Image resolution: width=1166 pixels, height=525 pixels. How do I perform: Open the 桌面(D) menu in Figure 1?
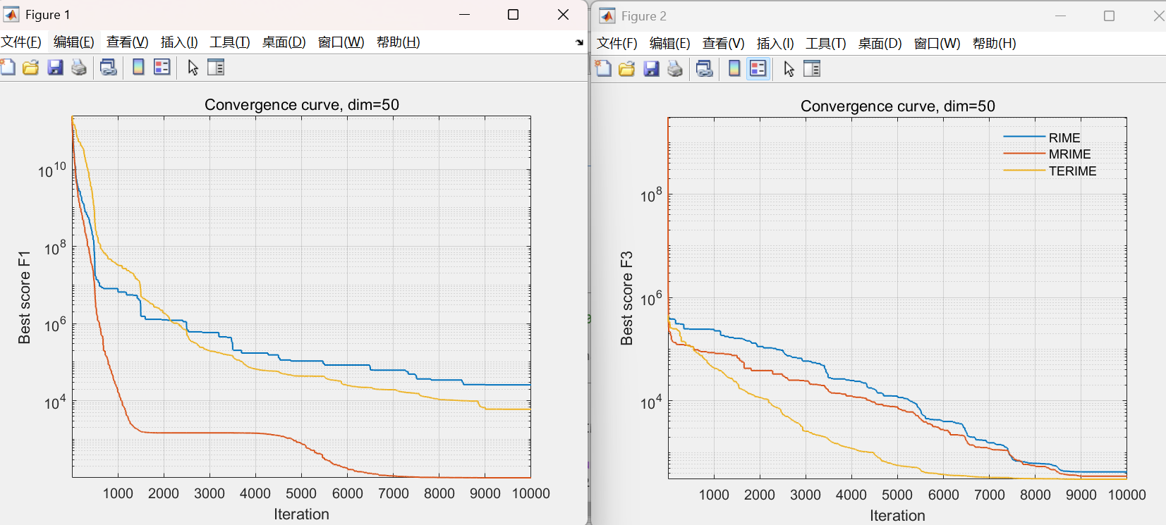284,42
